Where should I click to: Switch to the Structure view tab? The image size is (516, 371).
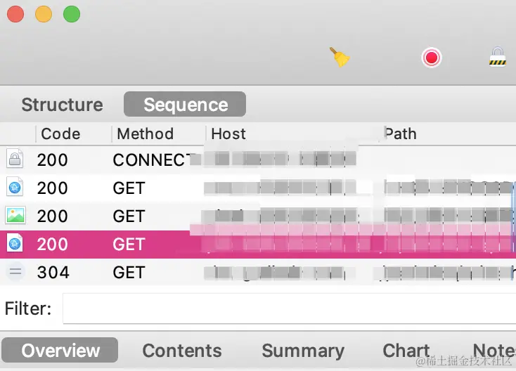[x=62, y=105]
